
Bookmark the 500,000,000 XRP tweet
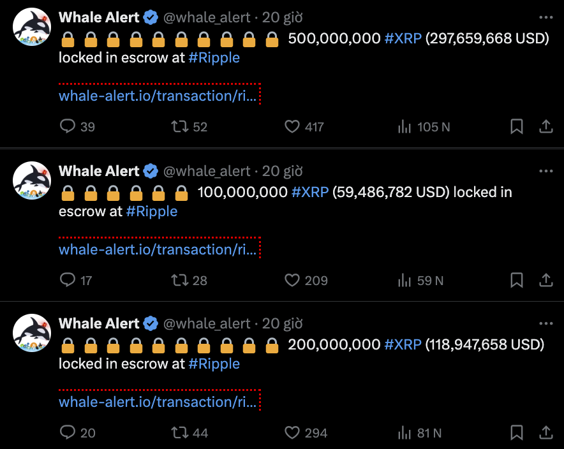[x=517, y=126]
